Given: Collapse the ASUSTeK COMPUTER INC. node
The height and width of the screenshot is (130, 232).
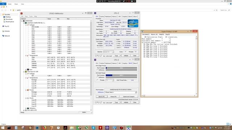Looking at the screenshot, I should (x=24, y=23).
